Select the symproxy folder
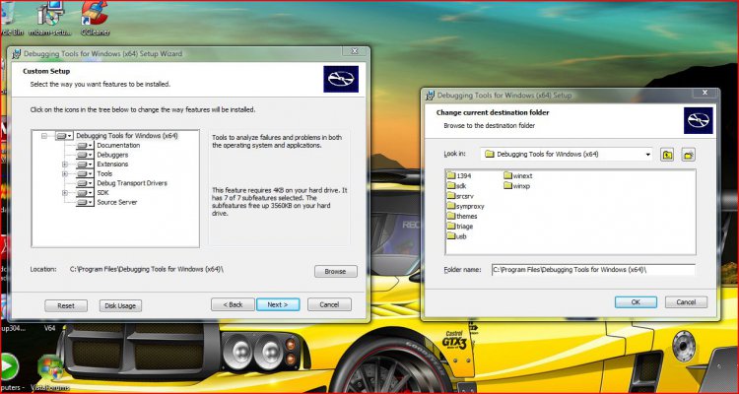The height and width of the screenshot is (394, 739). point(466,206)
